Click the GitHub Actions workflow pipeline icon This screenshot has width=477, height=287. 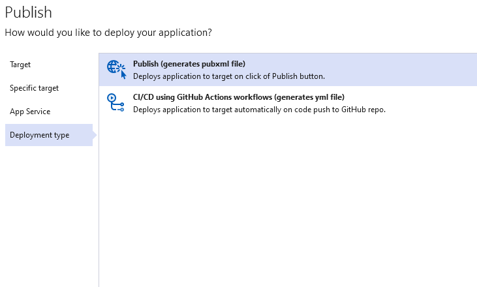pos(115,102)
